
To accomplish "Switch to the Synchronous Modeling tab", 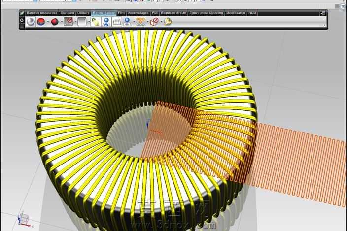I will [206, 13].
